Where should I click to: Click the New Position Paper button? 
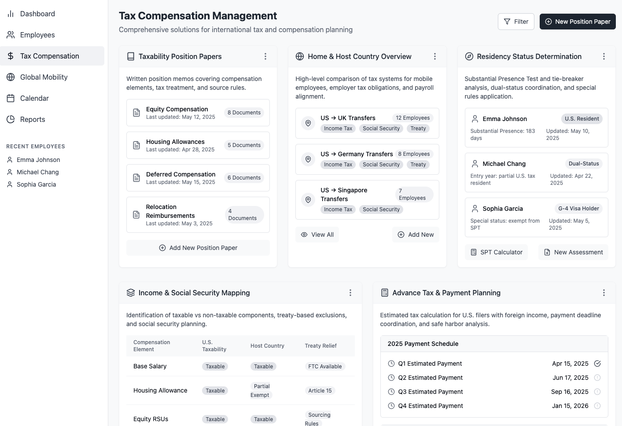click(x=578, y=22)
